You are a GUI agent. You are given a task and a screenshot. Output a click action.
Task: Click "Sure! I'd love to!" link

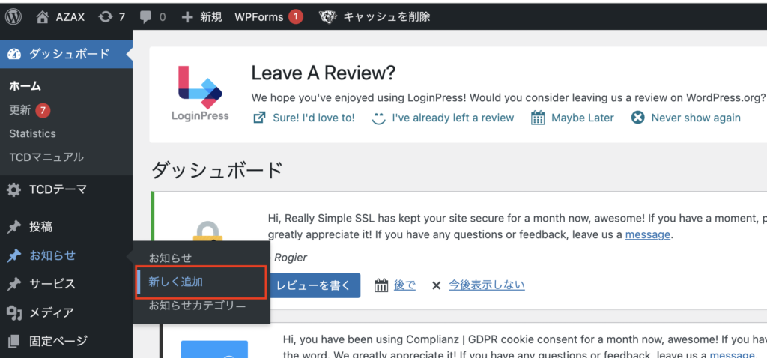coord(314,118)
